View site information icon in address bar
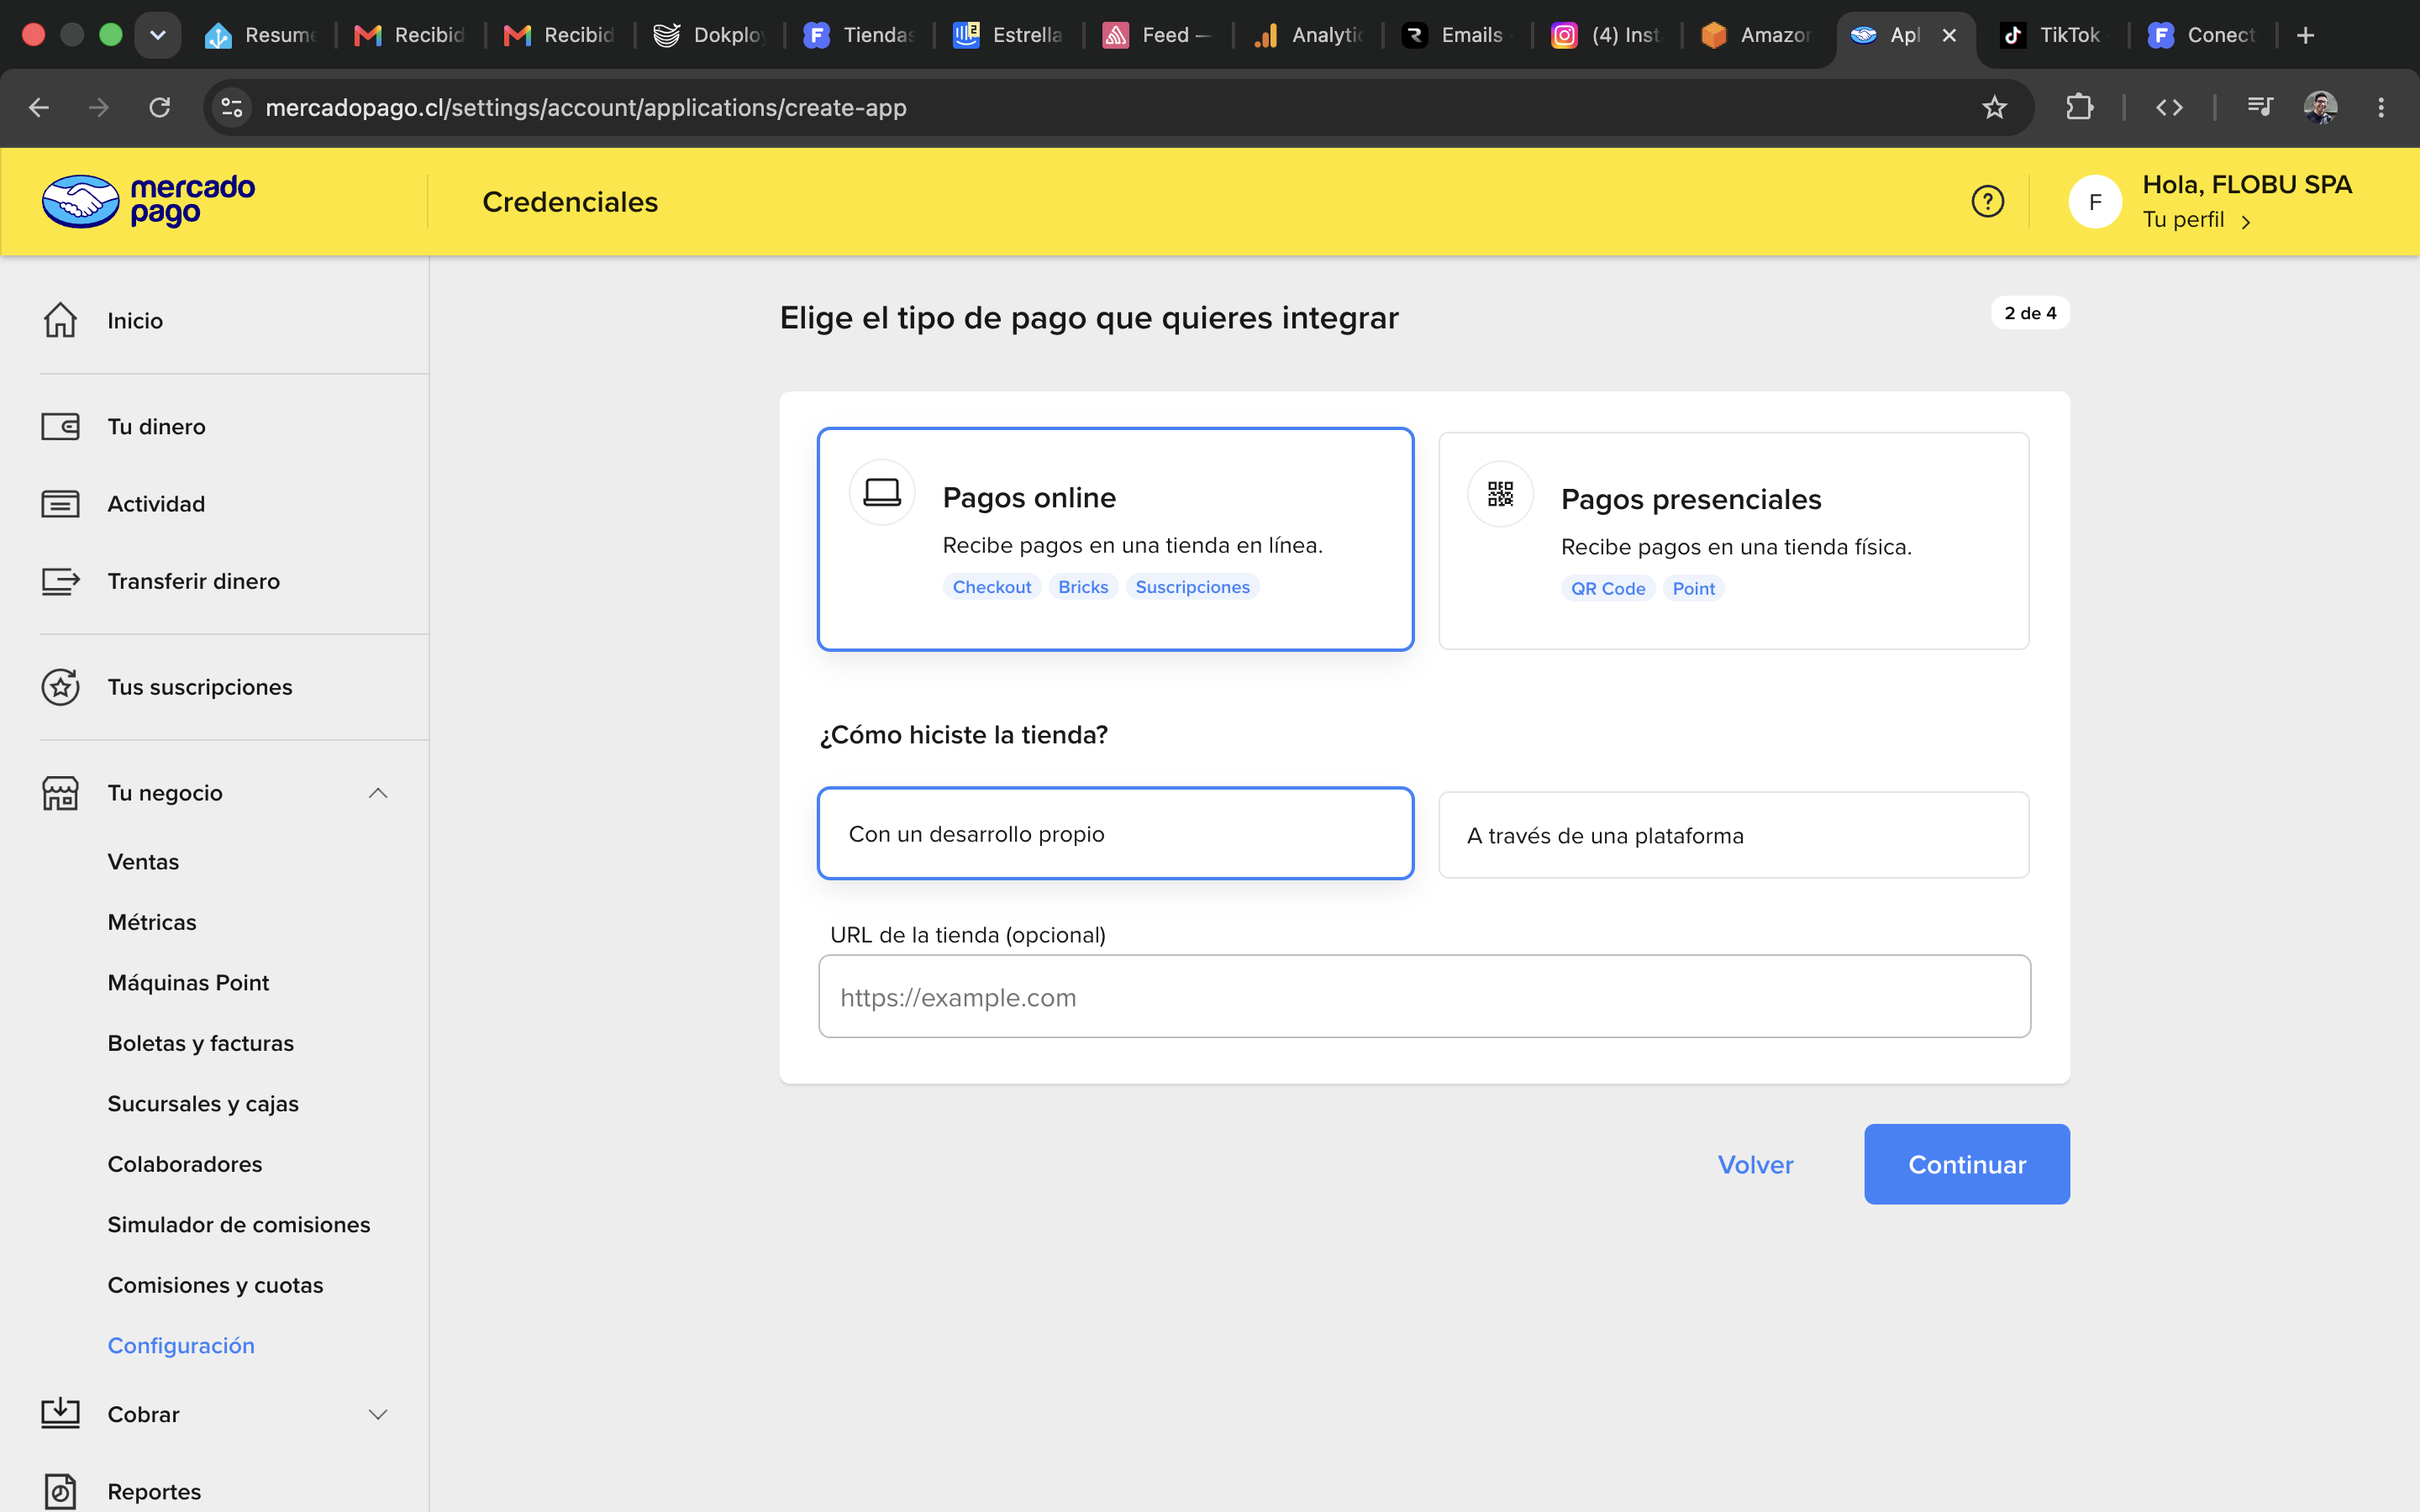Viewport: 2420px width, 1512px height. click(232, 107)
